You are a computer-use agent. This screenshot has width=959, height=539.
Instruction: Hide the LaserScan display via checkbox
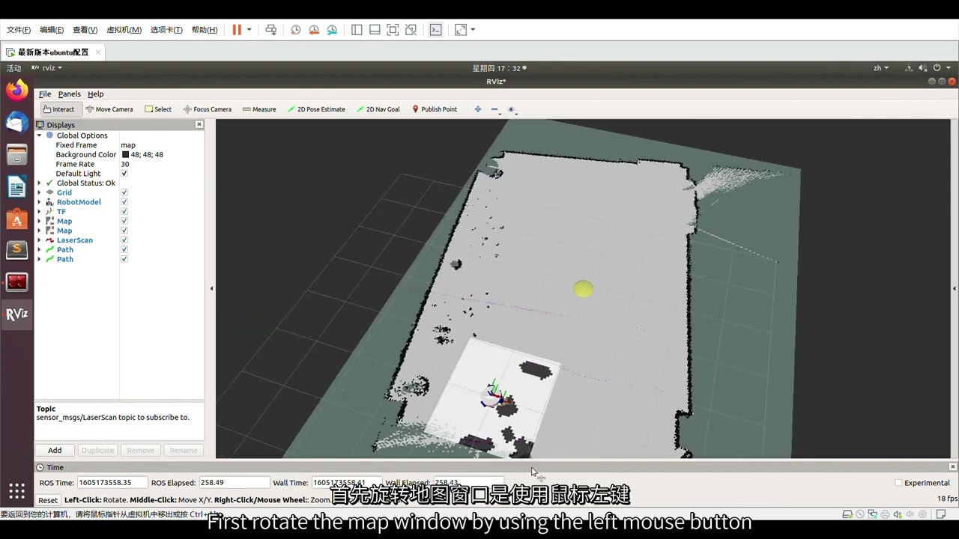pos(124,240)
